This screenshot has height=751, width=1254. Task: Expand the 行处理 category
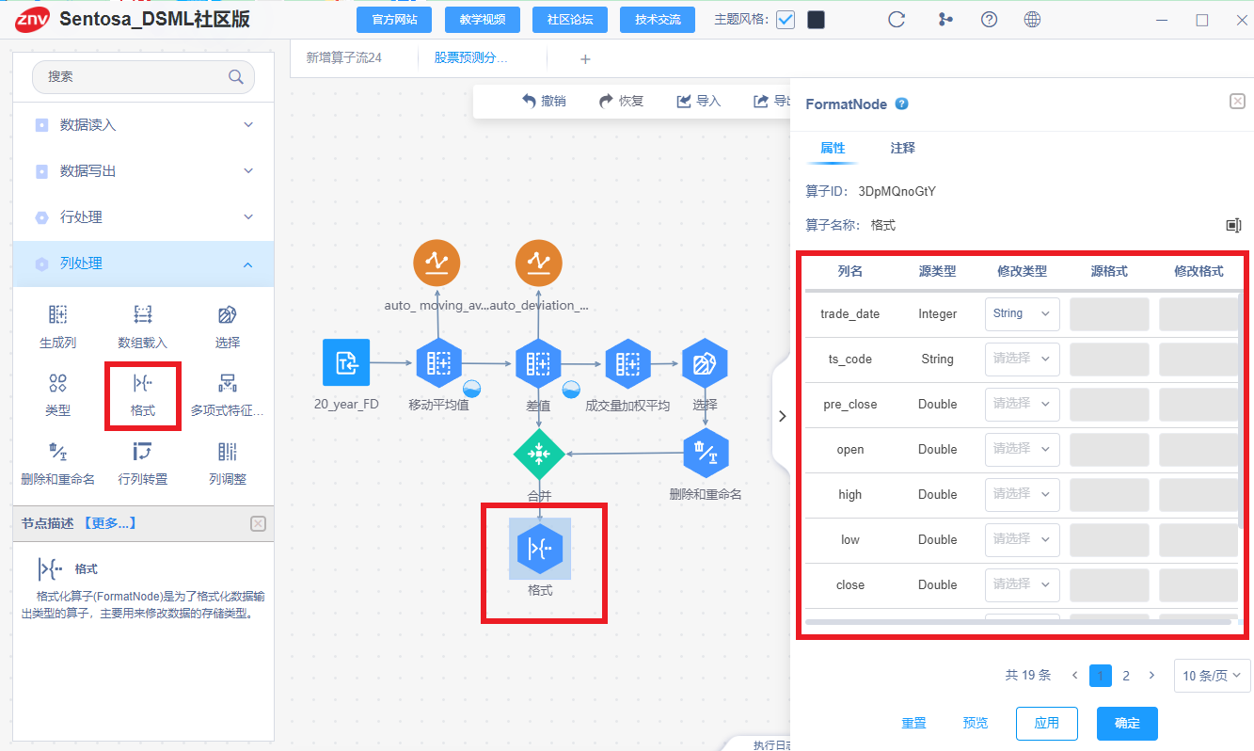click(x=143, y=217)
